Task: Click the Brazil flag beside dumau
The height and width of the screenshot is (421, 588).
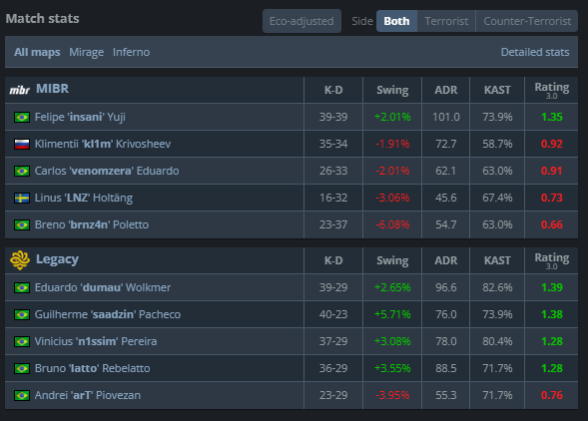Action: click(22, 287)
